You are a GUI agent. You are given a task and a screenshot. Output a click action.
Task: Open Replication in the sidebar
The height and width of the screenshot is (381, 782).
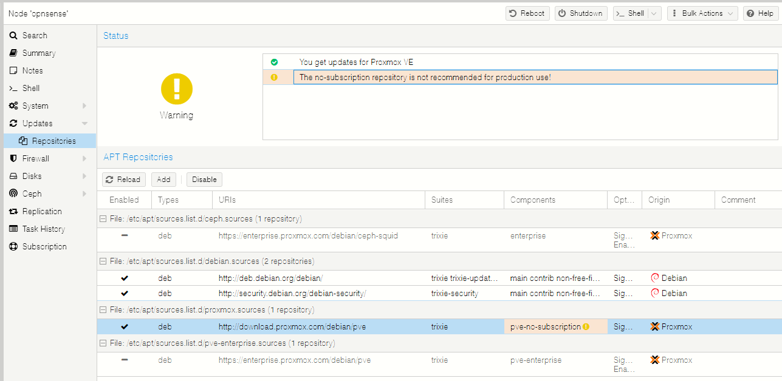coord(50,211)
